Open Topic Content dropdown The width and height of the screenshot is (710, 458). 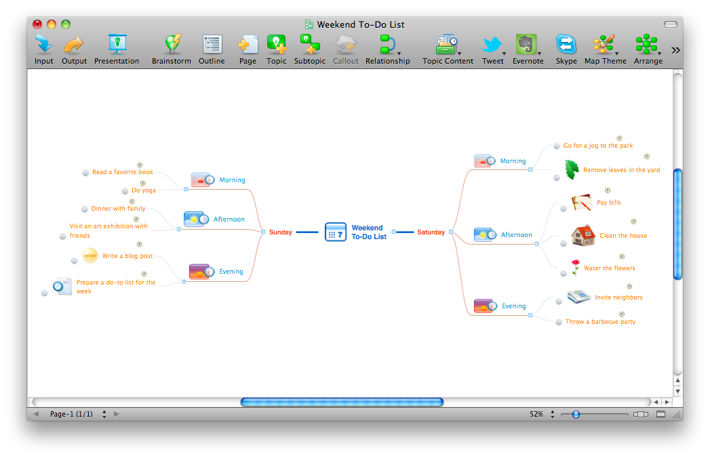coord(459,54)
